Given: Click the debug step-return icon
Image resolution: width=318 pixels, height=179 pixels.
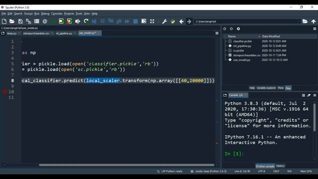Looking at the screenshot, I should (119, 21).
